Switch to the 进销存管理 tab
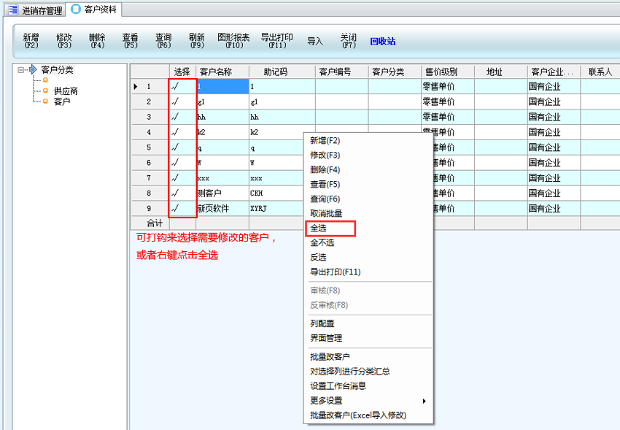Image resolution: width=620 pixels, height=430 pixels. coord(36,10)
